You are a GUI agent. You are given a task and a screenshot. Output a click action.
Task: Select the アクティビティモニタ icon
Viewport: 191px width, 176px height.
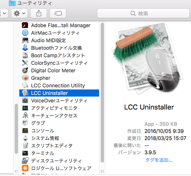point(25,108)
